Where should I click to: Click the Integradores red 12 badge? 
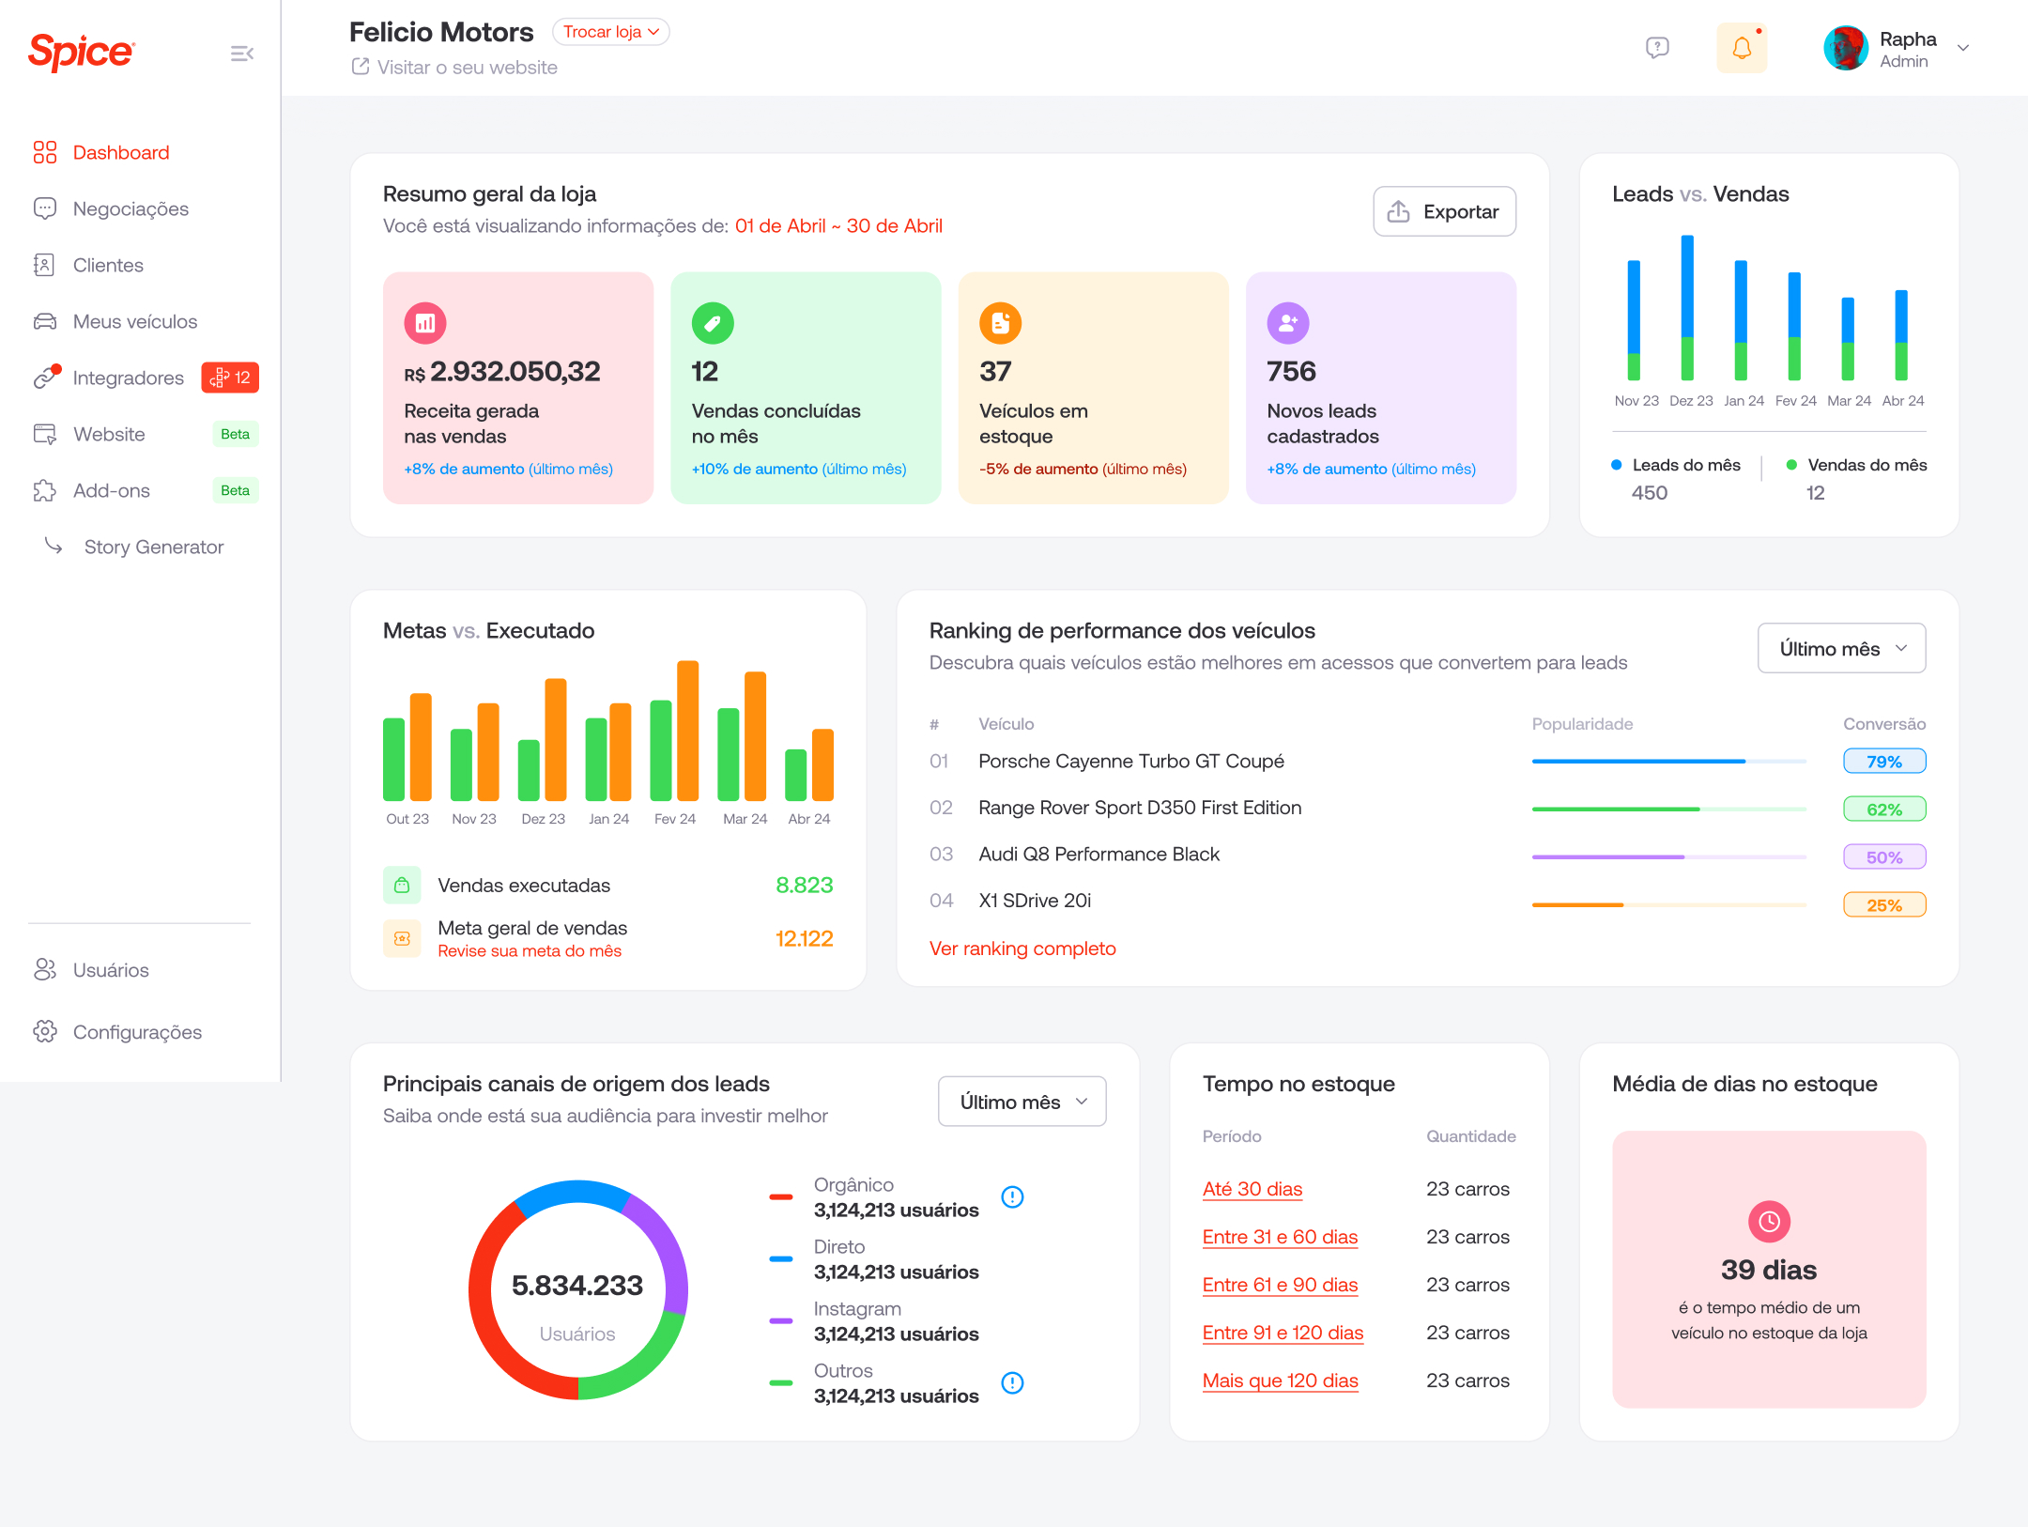(230, 378)
